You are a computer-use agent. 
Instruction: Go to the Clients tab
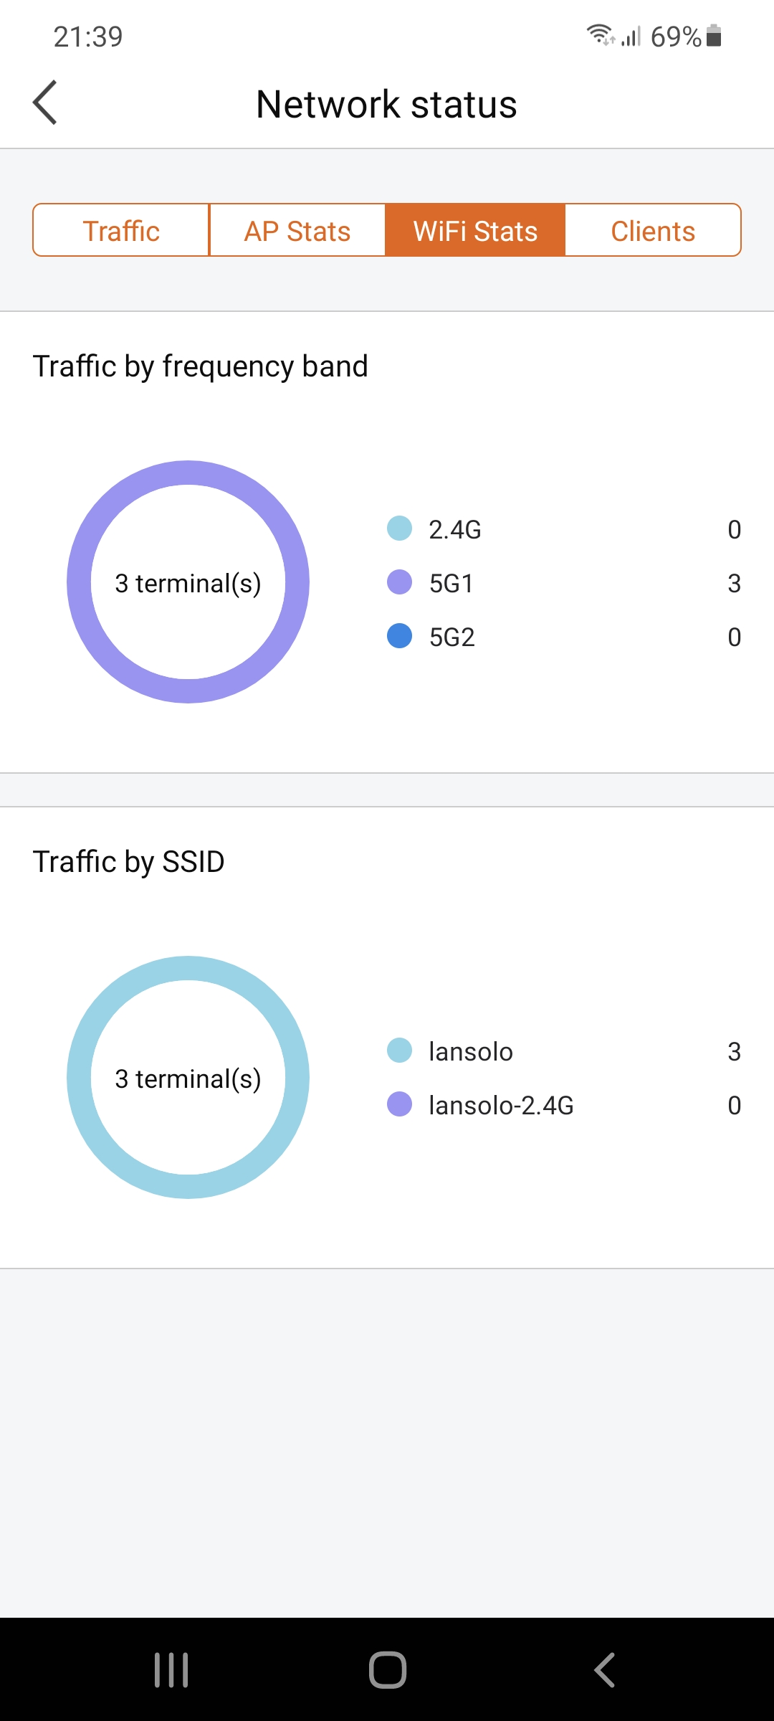[653, 231]
